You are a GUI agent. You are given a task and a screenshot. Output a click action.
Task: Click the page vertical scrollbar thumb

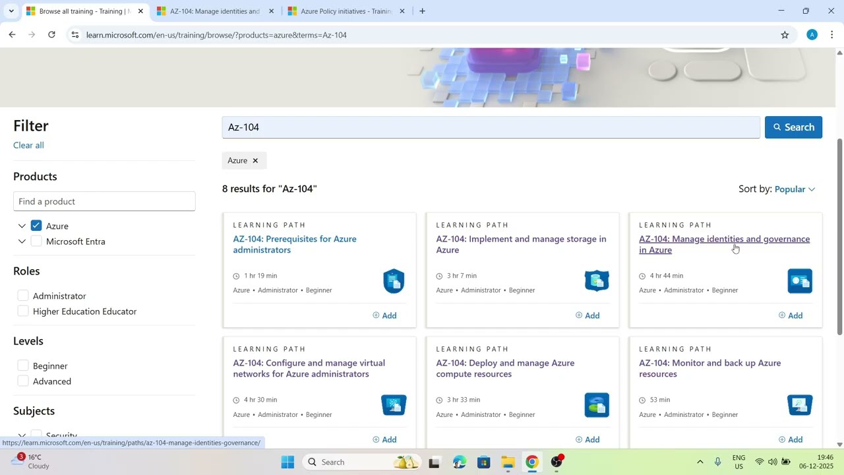click(839, 237)
